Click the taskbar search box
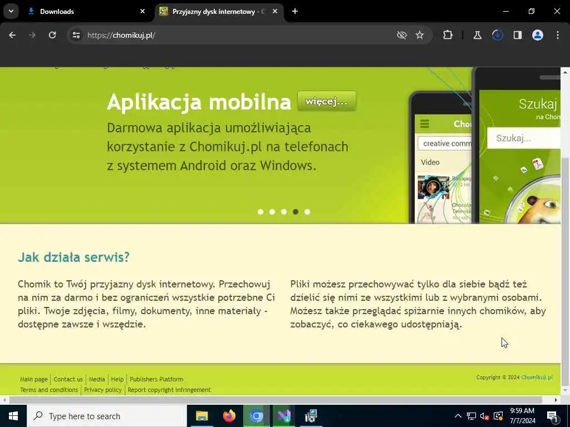Viewport: 570px width, 427px height. (x=107, y=416)
